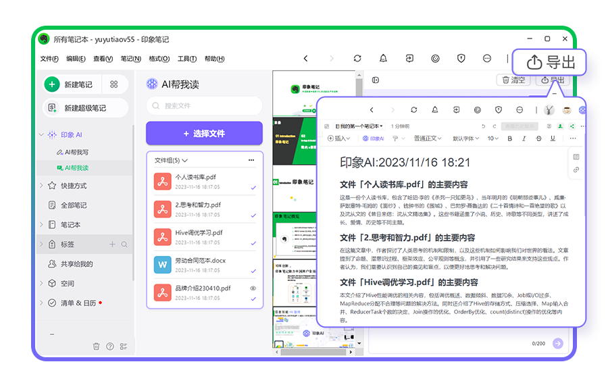608x389 pixels.
Task: Open the 插入 dropdown in editor toolbar
Action: 339,138
